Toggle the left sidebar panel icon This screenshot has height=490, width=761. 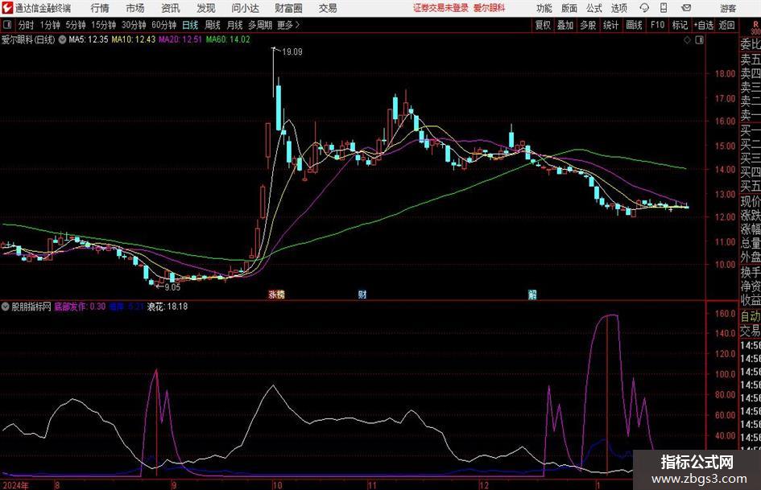[x=7, y=25]
